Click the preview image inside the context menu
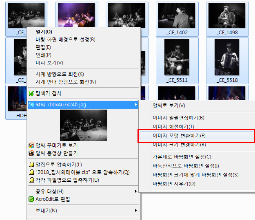This screenshot has height=220, width=255. 84,125
